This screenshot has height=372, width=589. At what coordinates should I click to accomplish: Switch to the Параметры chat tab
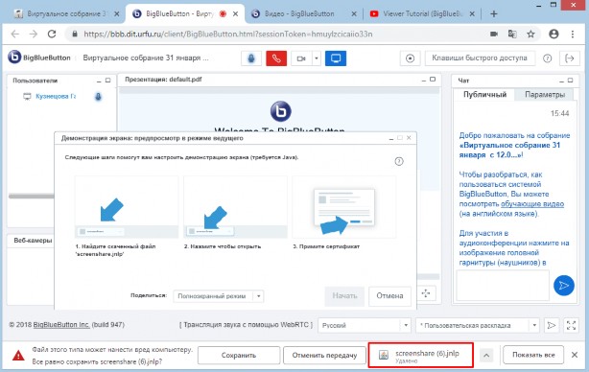(545, 95)
